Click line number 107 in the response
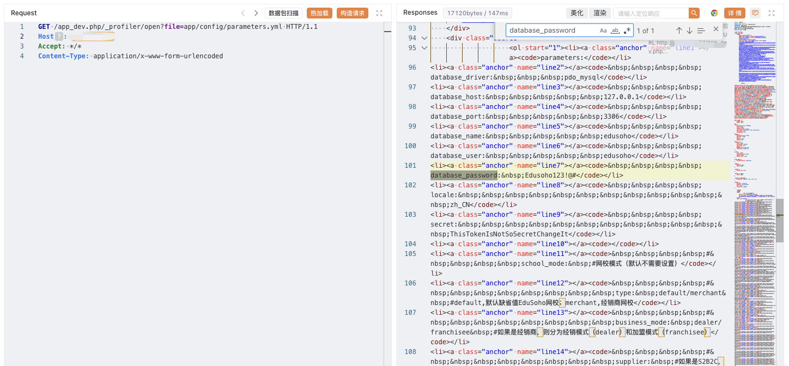Screen dimensions: 789x366 (x=411, y=313)
